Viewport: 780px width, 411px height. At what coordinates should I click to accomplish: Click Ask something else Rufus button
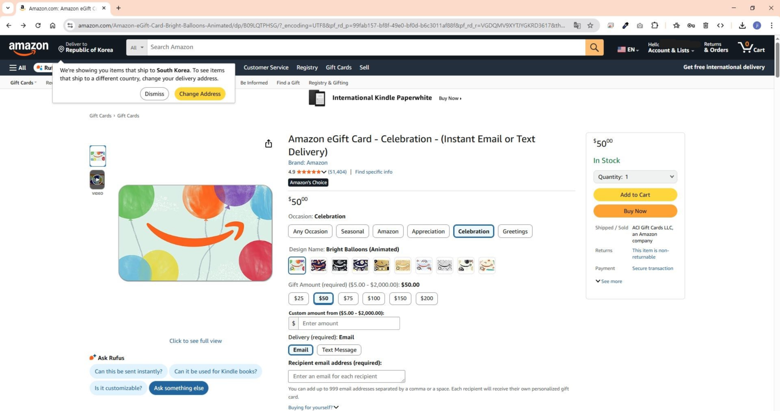179,388
